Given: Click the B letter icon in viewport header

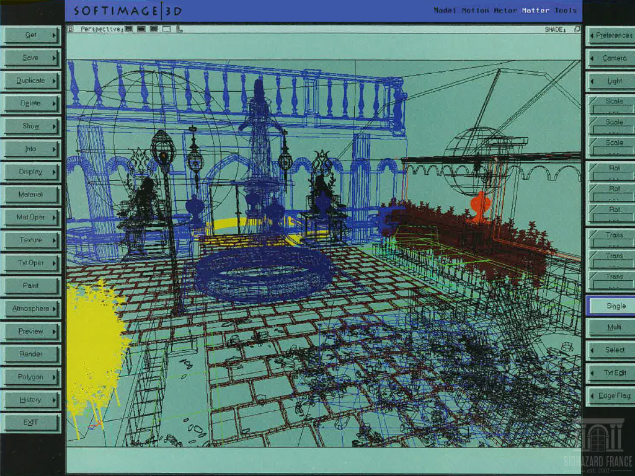Looking at the screenshot, I should pos(71,29).
